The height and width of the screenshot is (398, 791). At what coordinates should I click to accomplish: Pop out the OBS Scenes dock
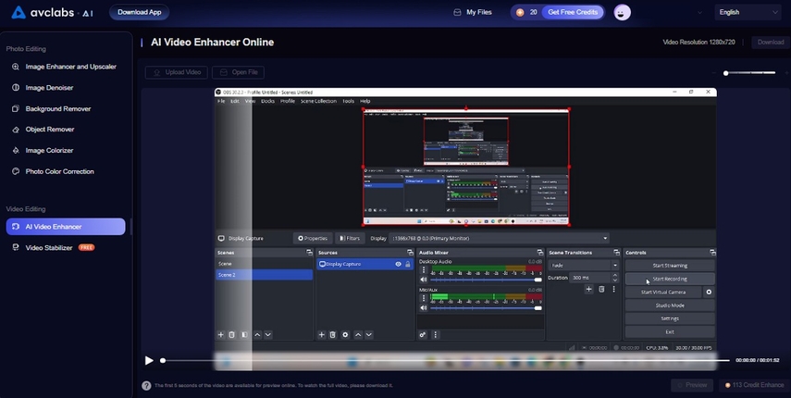point(309,253)
